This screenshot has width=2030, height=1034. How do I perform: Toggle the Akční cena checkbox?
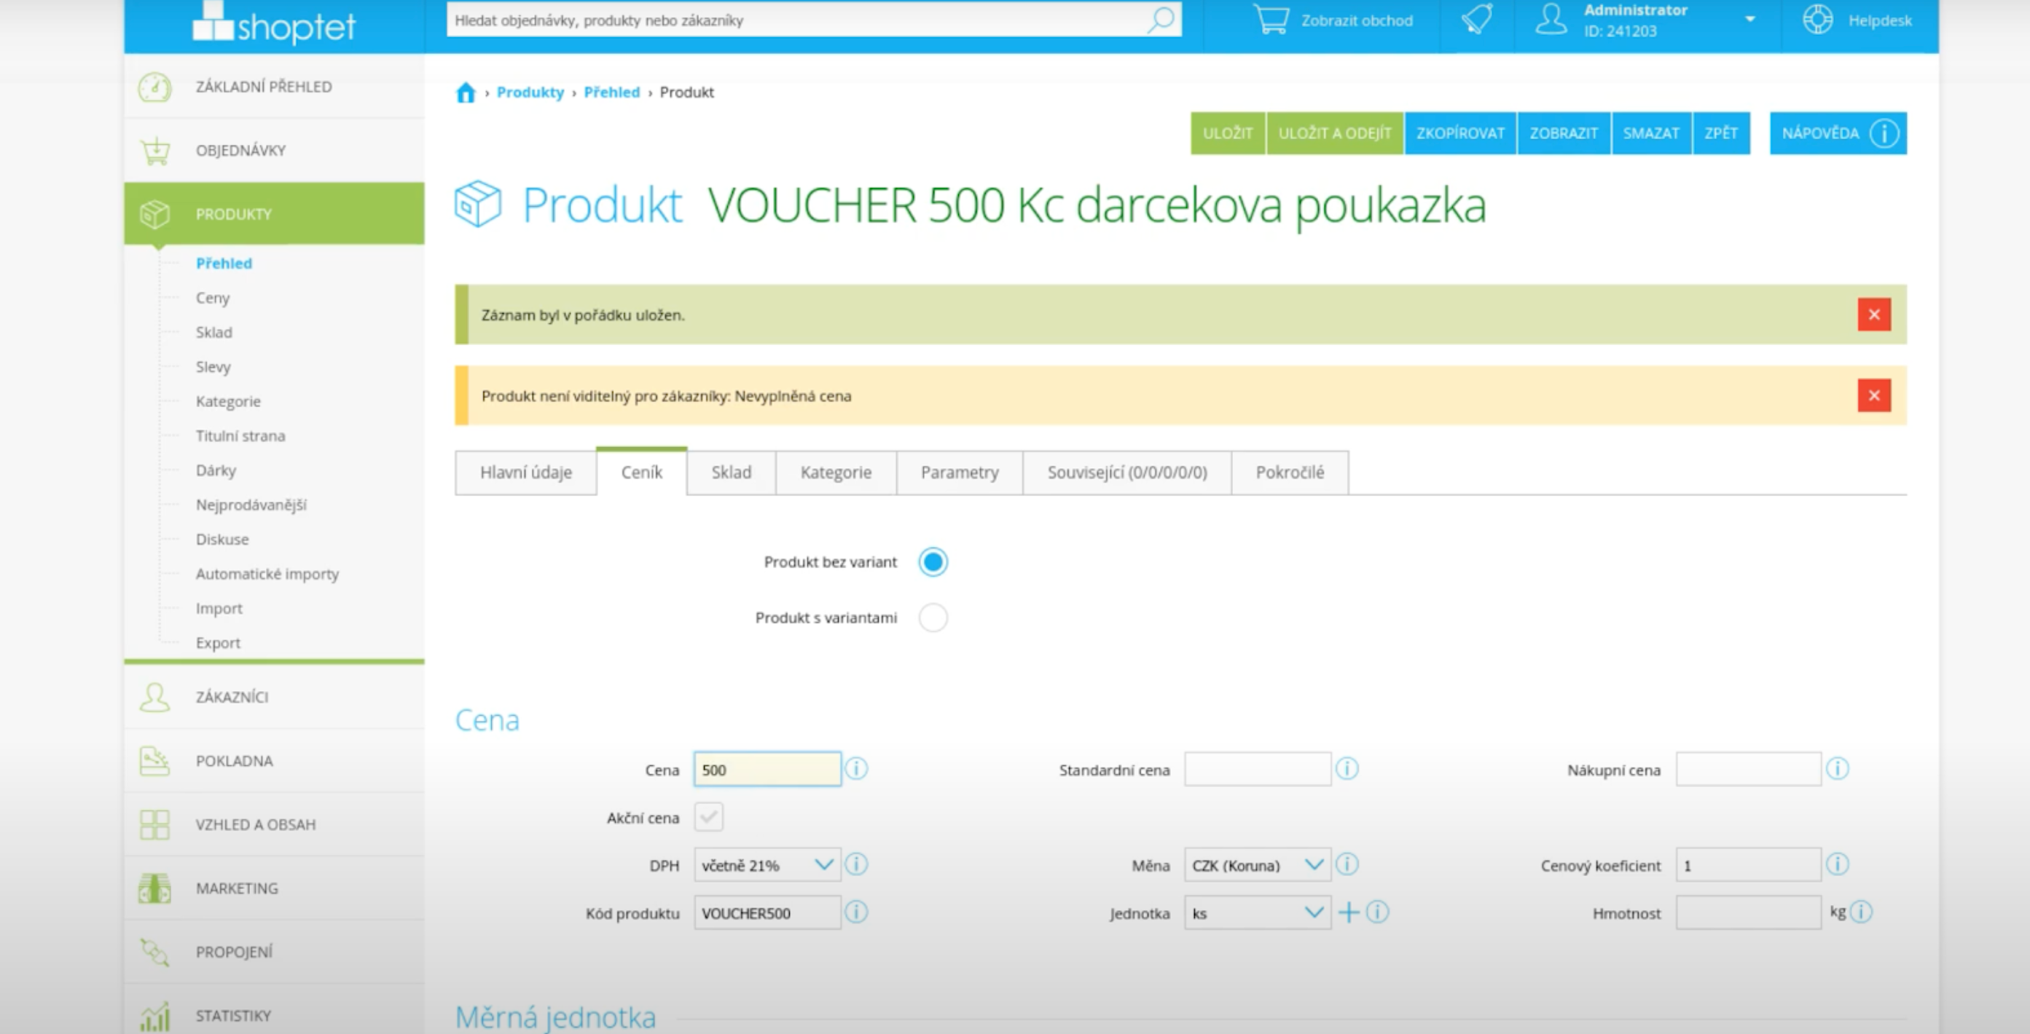(708, 818)
